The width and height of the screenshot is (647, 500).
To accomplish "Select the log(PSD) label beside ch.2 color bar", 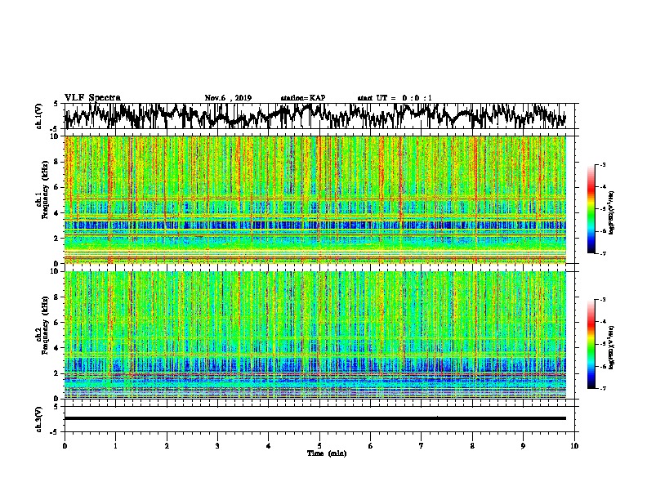I will (x=612, y=347).
